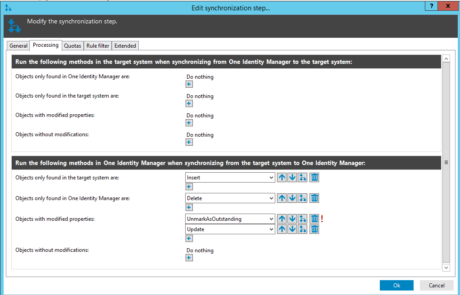Click the title bar help question mark

point(431,6)
